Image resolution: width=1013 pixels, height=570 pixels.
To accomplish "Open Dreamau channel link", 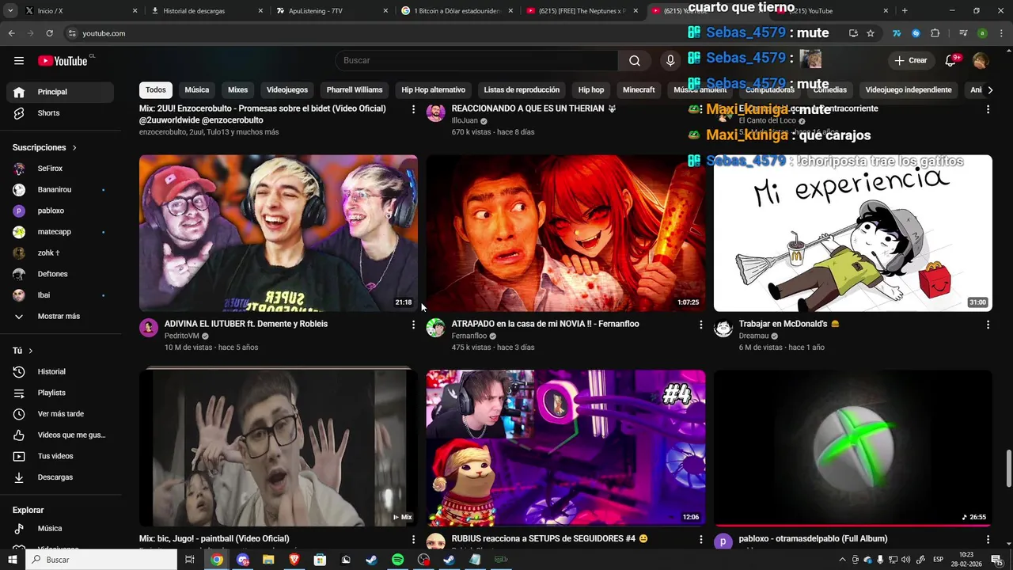I will pos(754,336).
